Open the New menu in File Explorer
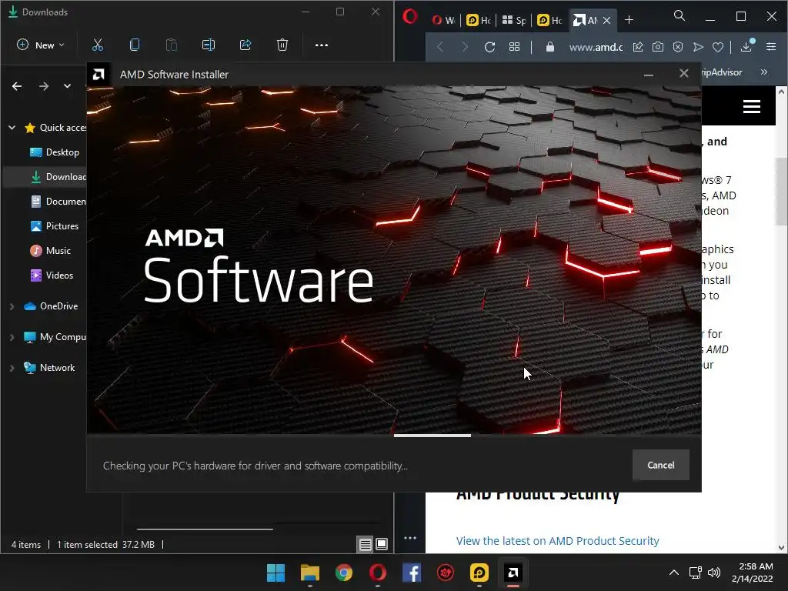Screen dimensions: 788x591 click(x=41, y=45)
